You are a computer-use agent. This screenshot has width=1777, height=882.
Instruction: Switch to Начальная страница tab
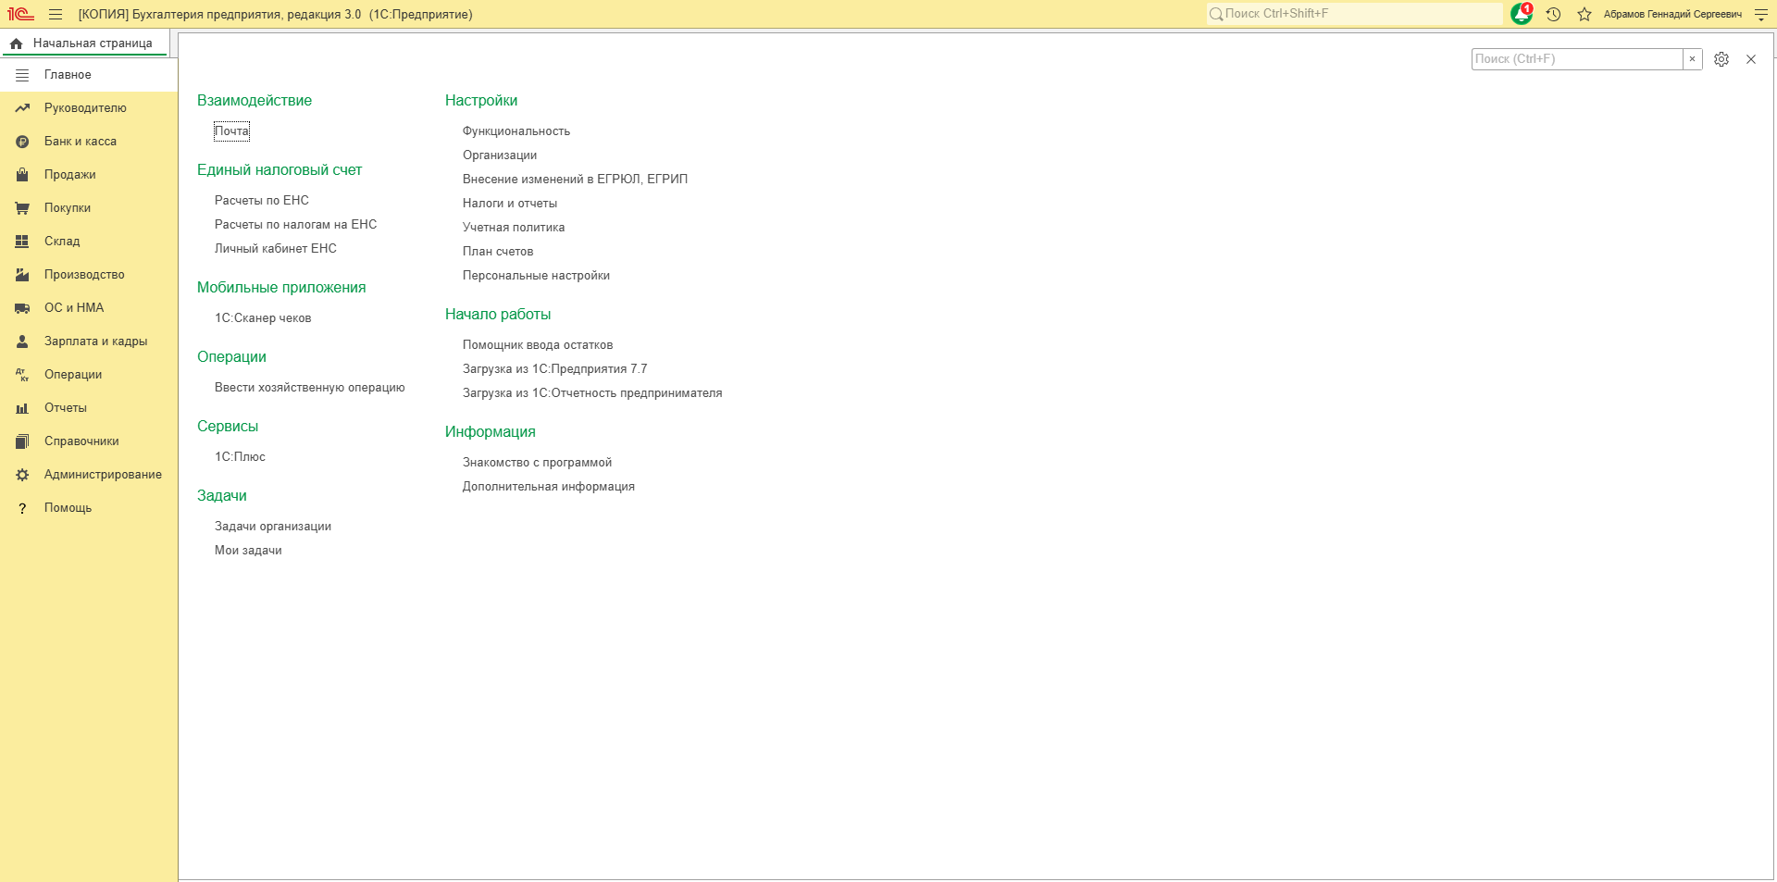[x=84, y=43]
